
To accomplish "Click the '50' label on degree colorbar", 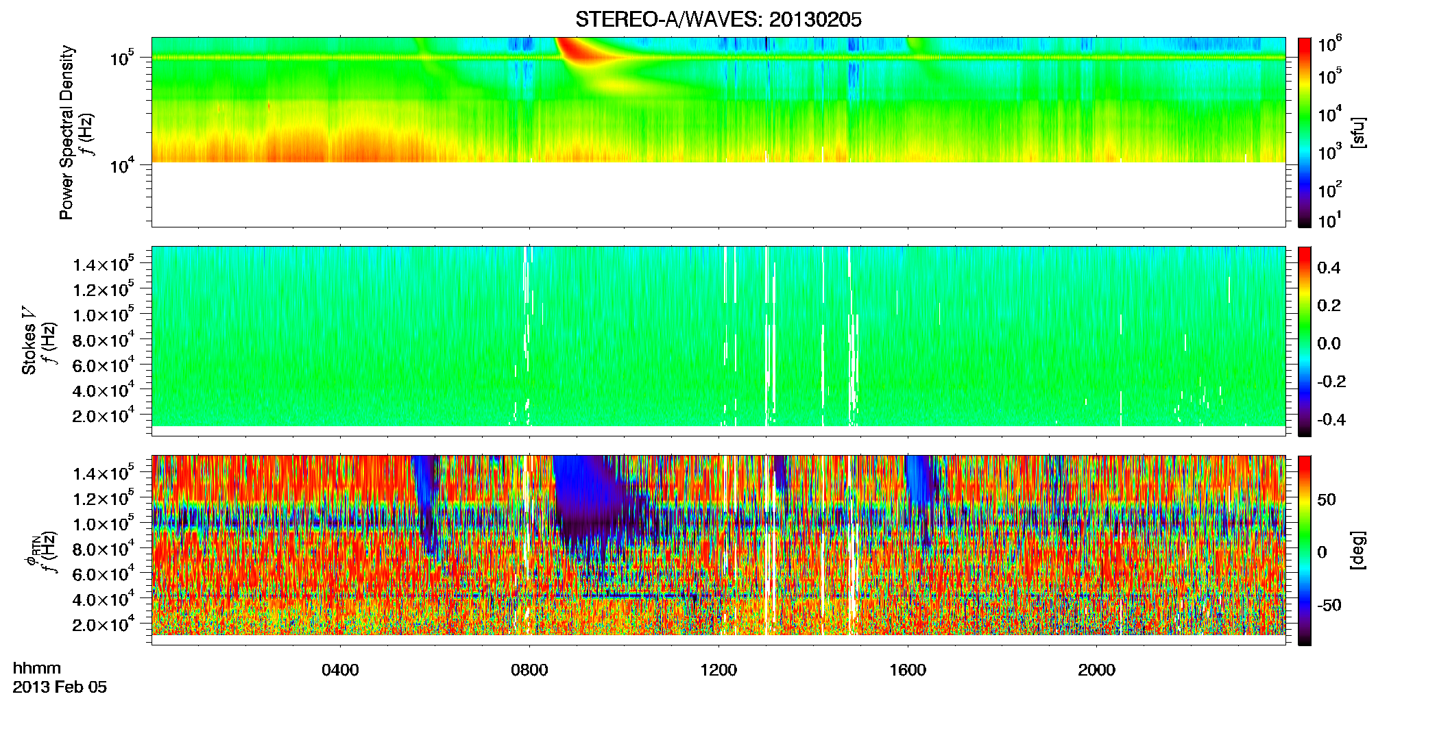I will coord(1327,500).
